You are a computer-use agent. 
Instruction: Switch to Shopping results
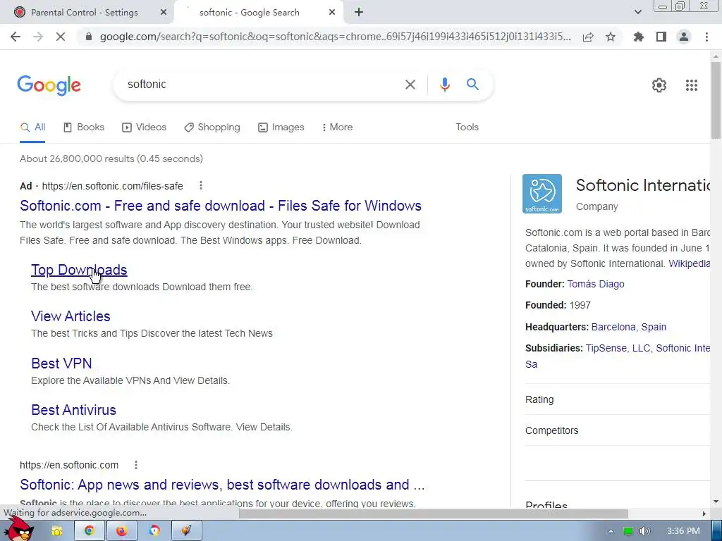212,128
